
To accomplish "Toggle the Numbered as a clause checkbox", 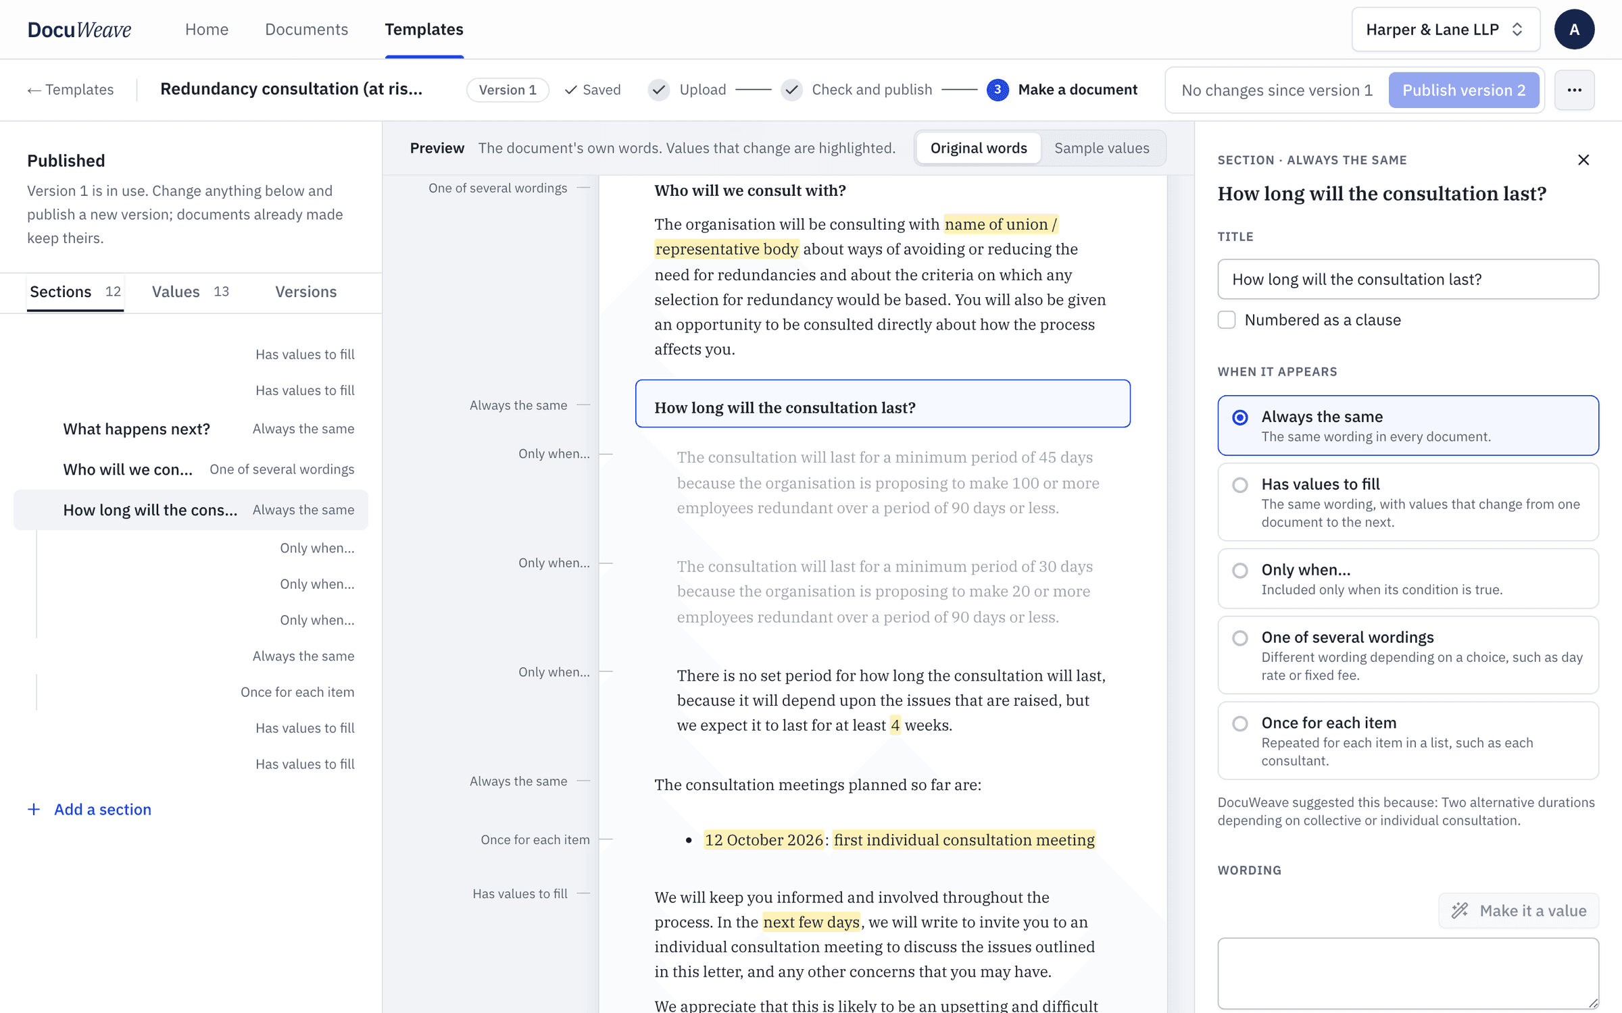I will pyautogui.click(x=1227, y=319).
